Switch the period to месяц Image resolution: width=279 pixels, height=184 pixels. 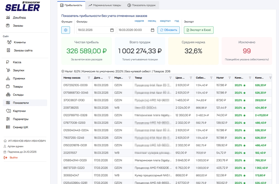click(x=152, y=21)
